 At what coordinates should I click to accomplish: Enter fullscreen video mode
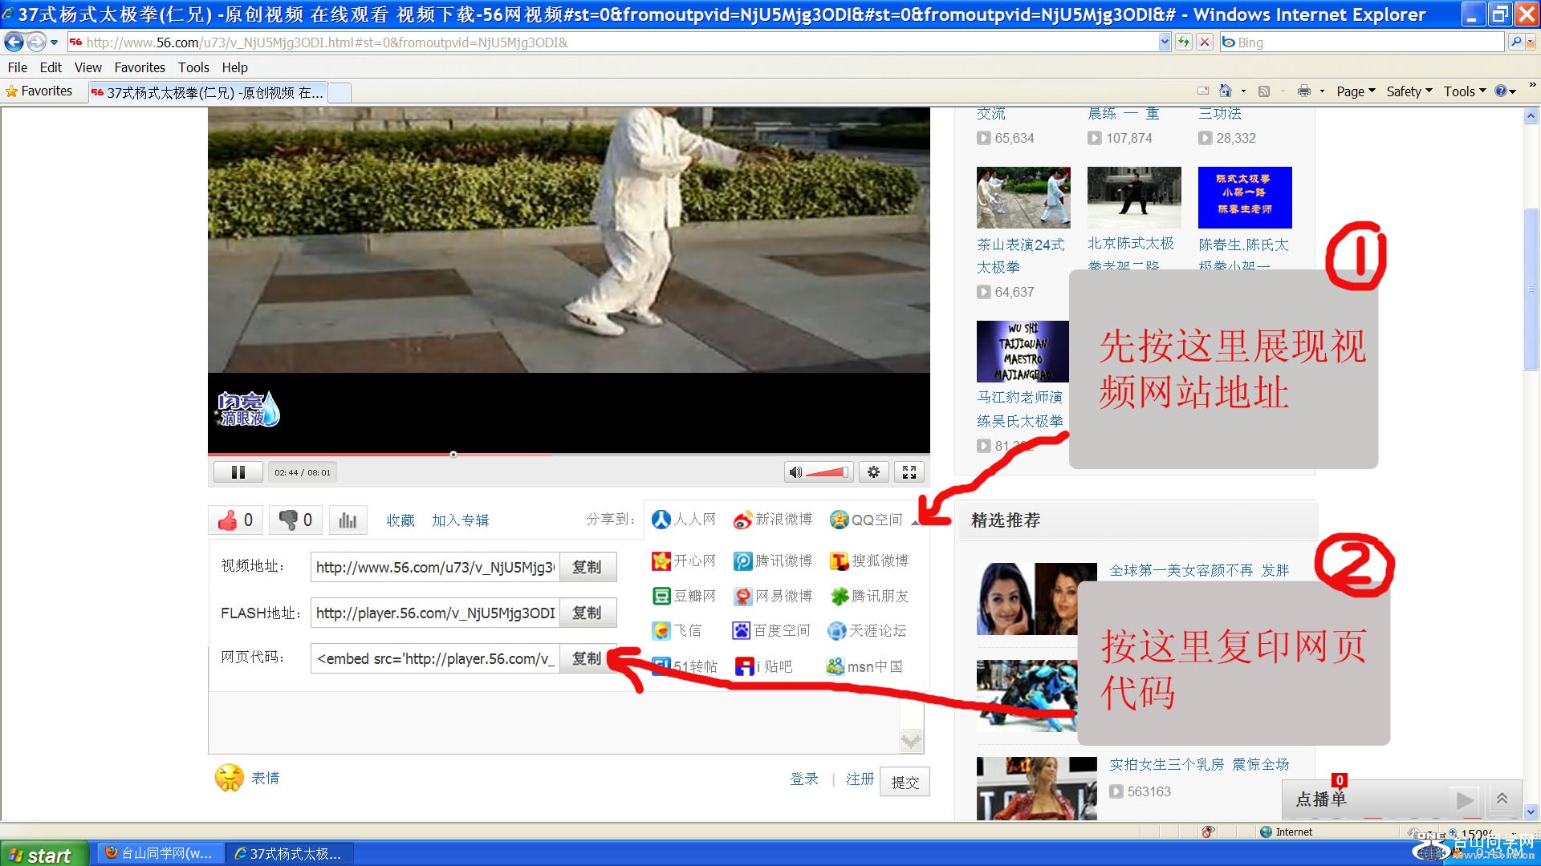pyautogui.click(x=909, y=472)
